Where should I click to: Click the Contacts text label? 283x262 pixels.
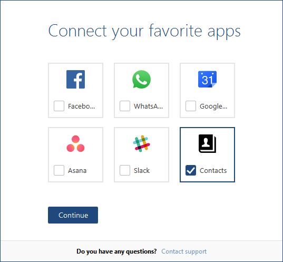tap(213, 170)
